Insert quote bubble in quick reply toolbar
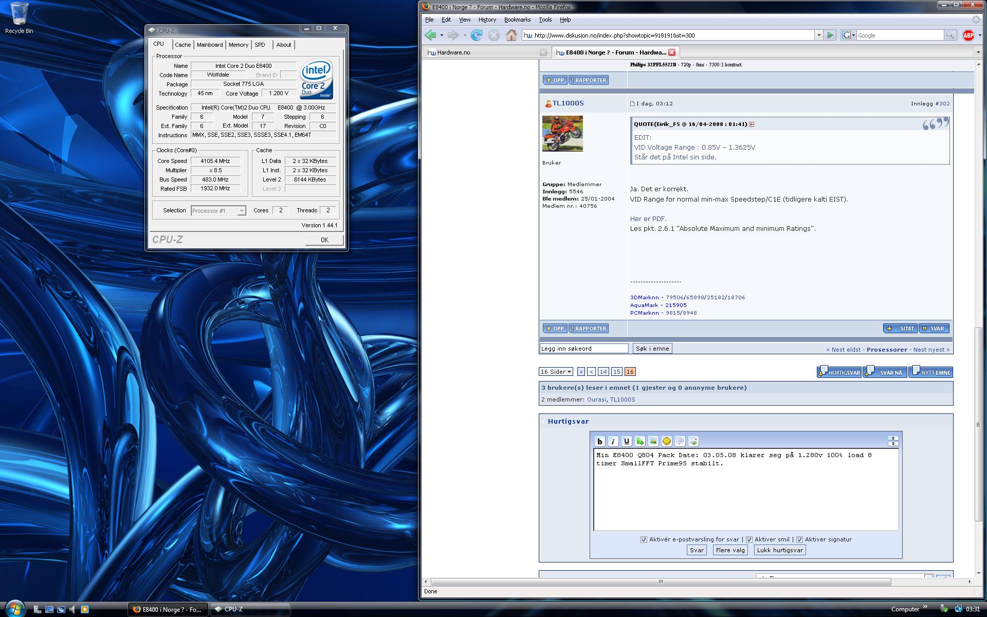 (x=680, y=441)
